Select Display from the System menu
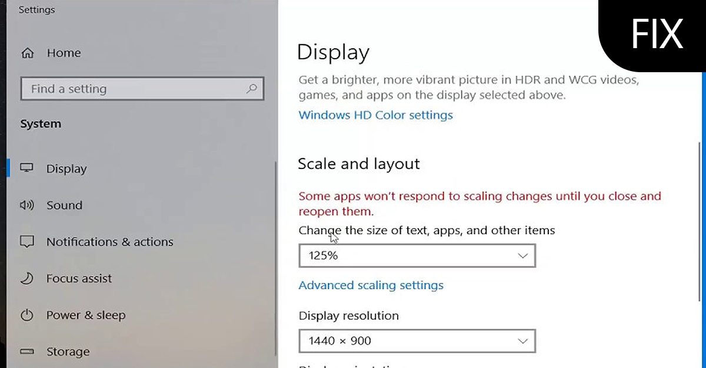 [x=66, y=168]
